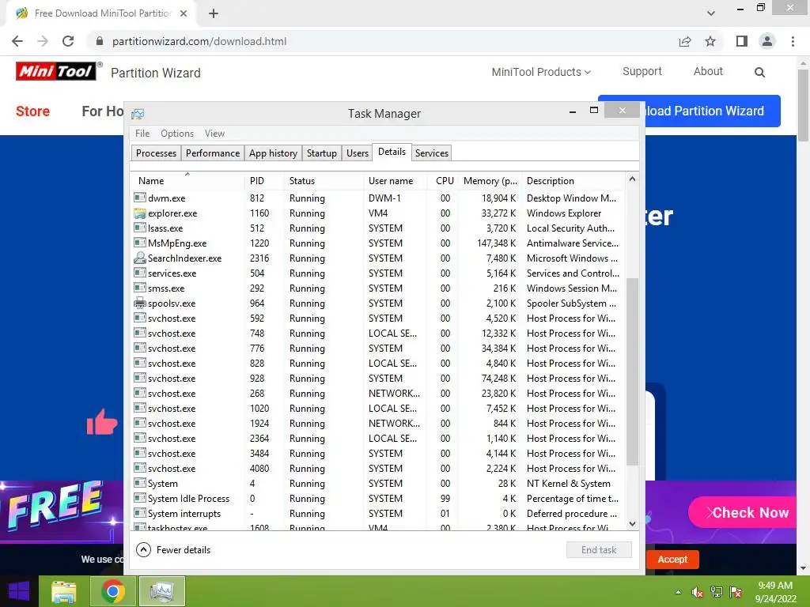Accept cookies on the webpage
Image resolution: width=810 pixels, height=607 pixels.
point(672,559)
